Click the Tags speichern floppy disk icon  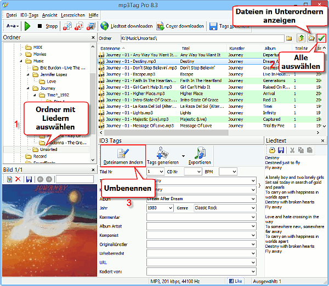coord(213,26)
